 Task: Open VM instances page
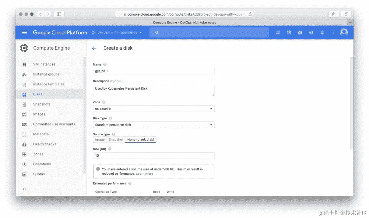pos(44,64)
